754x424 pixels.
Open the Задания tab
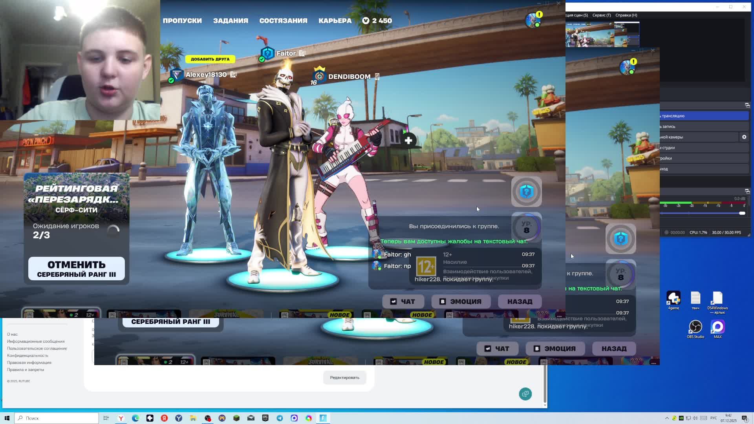click(x=231, y=21)
